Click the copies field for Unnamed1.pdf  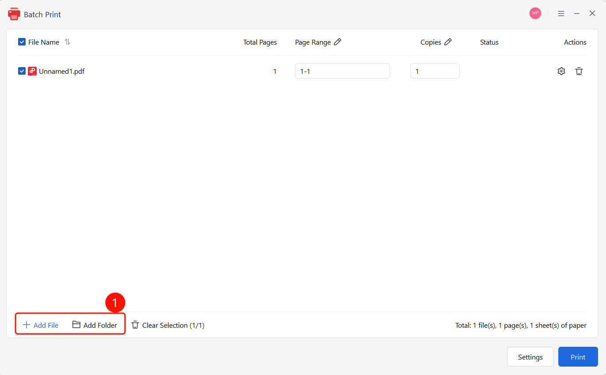click(x=435, y=71)
